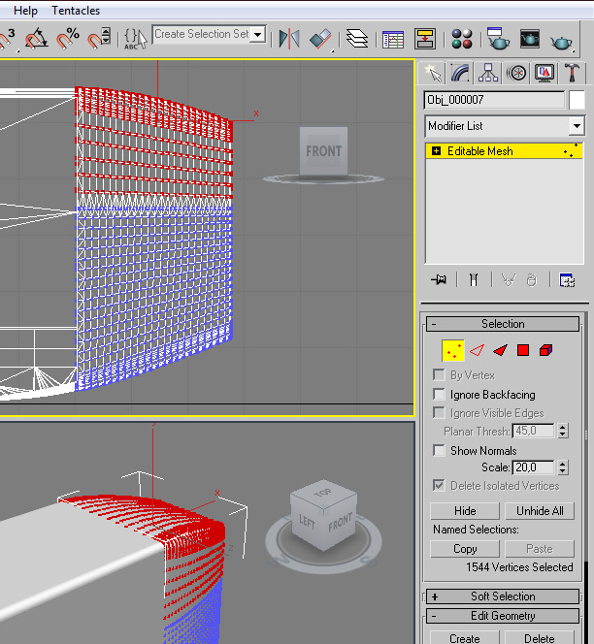Click the Hide button
The height and width of the screenshot is (644, 594).
point(465,510)
